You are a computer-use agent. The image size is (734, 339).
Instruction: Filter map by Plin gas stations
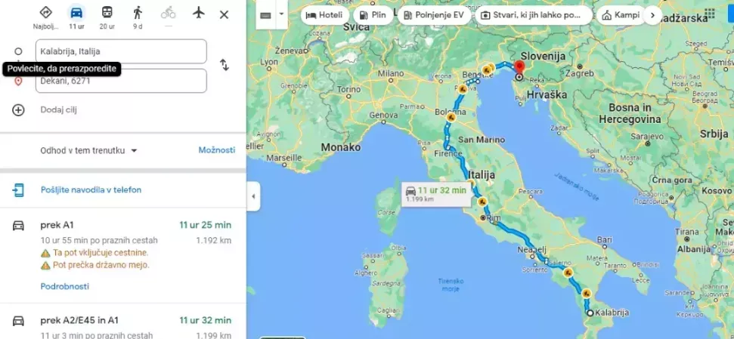point(373,15)
